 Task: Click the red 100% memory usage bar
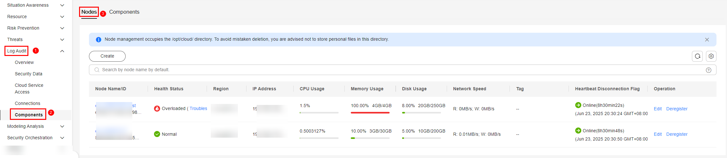tap(370, 113)
